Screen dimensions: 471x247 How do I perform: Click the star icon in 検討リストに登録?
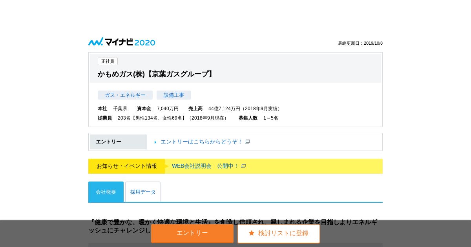tap(252, 233)
